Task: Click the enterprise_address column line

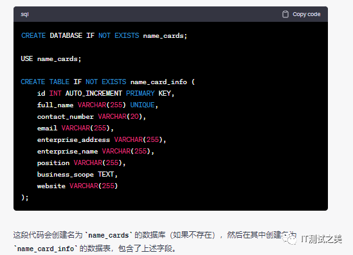Action: click(x=102, y=139)
